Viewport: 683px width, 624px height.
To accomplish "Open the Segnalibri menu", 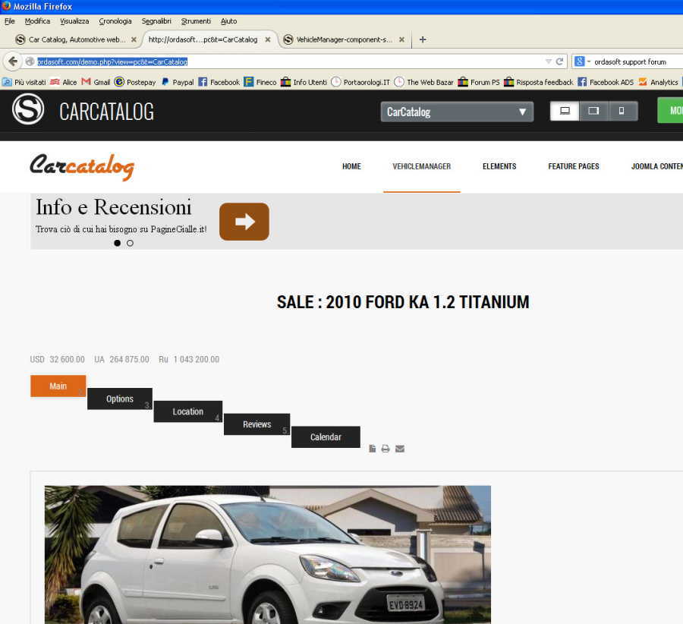I will pos(156,21).
